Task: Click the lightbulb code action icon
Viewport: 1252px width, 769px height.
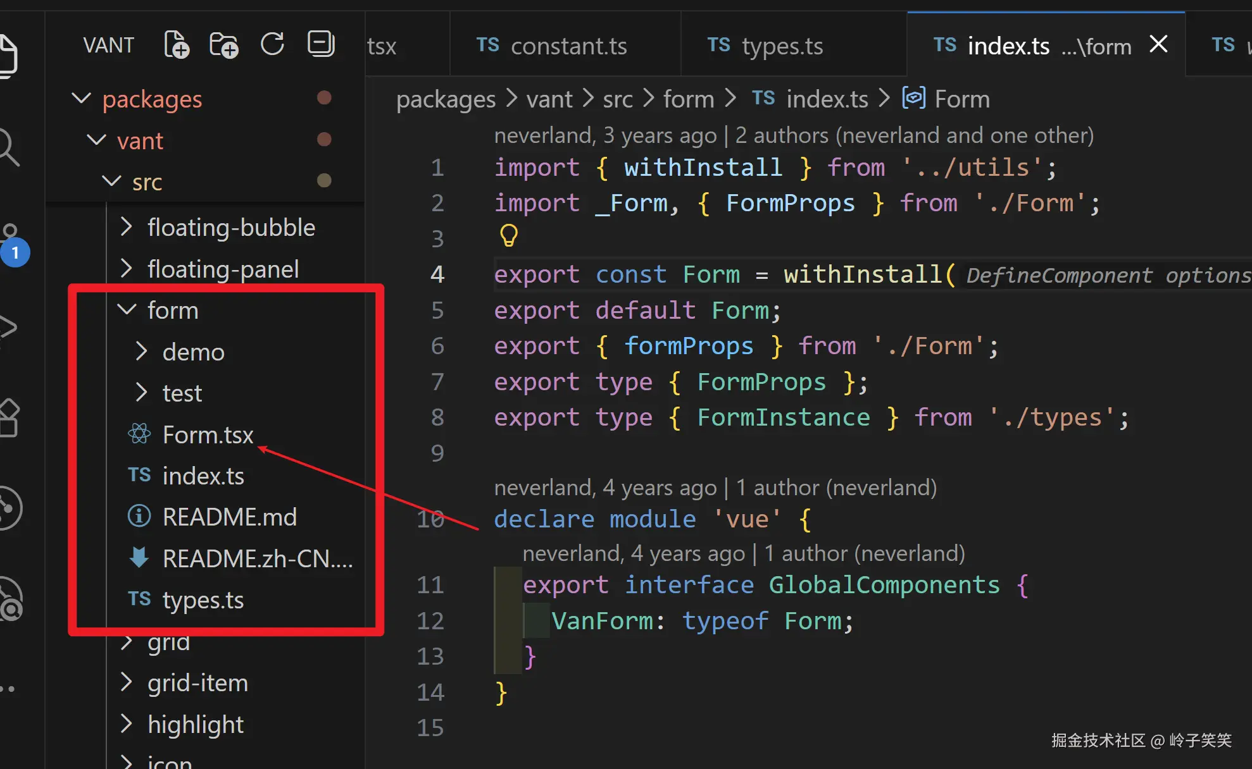Action: coord(509,236)
